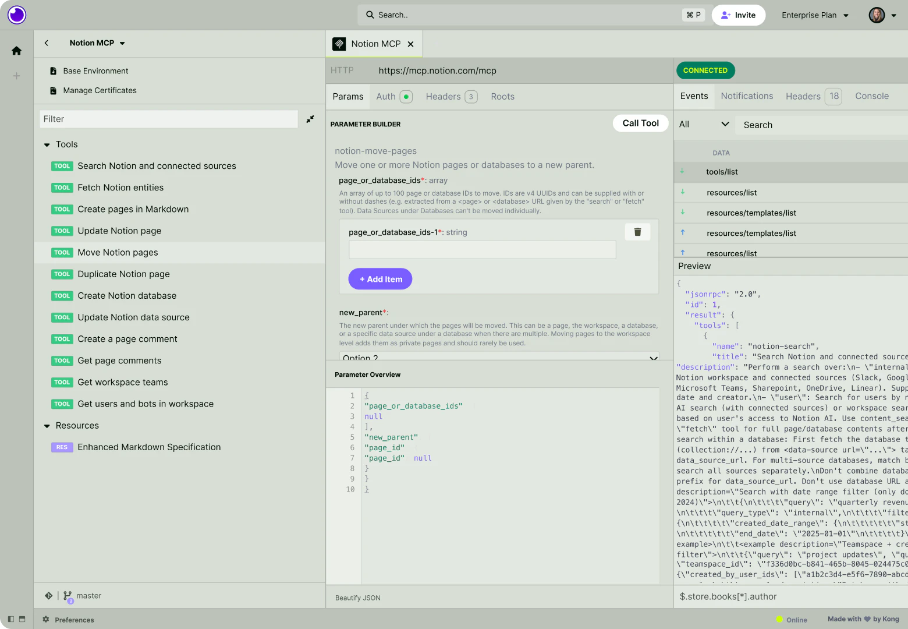Select the Duplicate Notion page tool
908x629 pixels.
tap(123, 274)
